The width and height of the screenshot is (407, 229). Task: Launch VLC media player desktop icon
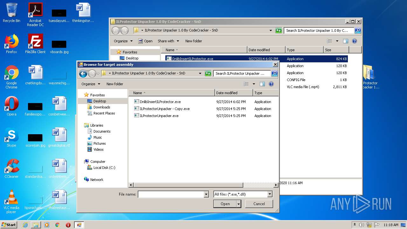tap(11, 202)
